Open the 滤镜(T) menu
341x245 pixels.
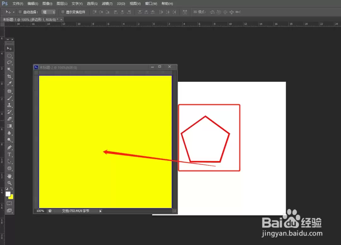(x=107, y=4)
